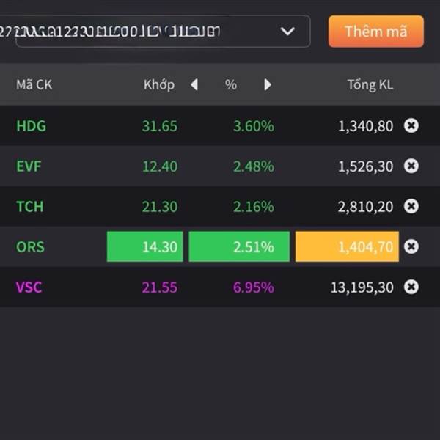
Task: Click right arrow beside percent column
Action: click(268, 84)
